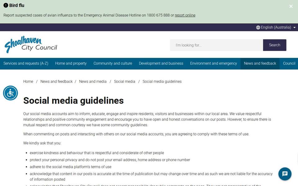Open Environment and emergency menu
The image size is (298, 186).
pyautogui.click(x=214, y=63)
